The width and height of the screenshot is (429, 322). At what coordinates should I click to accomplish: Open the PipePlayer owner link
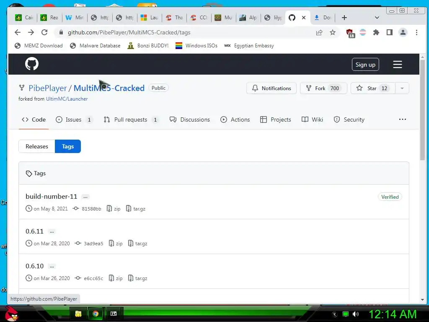[x=48, y=88]
